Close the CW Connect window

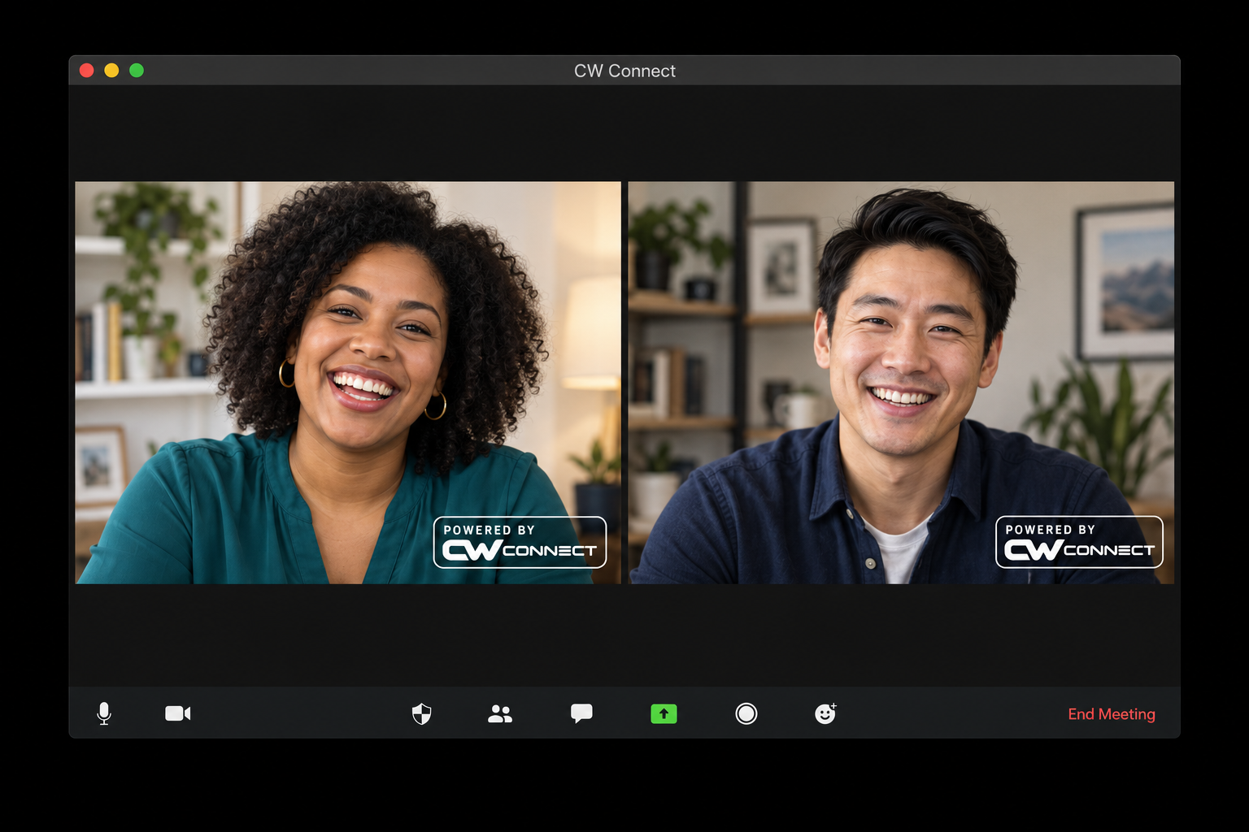(87, 71)
